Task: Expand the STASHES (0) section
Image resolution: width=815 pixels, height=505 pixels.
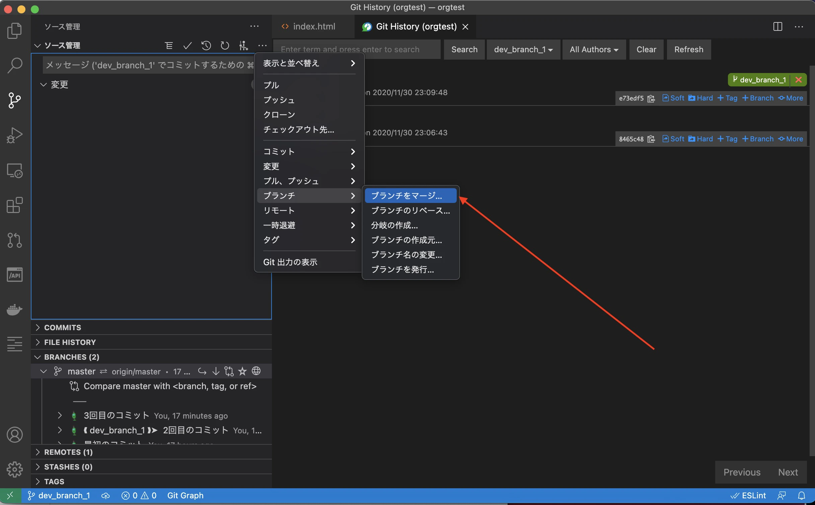Action: pyautogui.click(x=151, y=467)
